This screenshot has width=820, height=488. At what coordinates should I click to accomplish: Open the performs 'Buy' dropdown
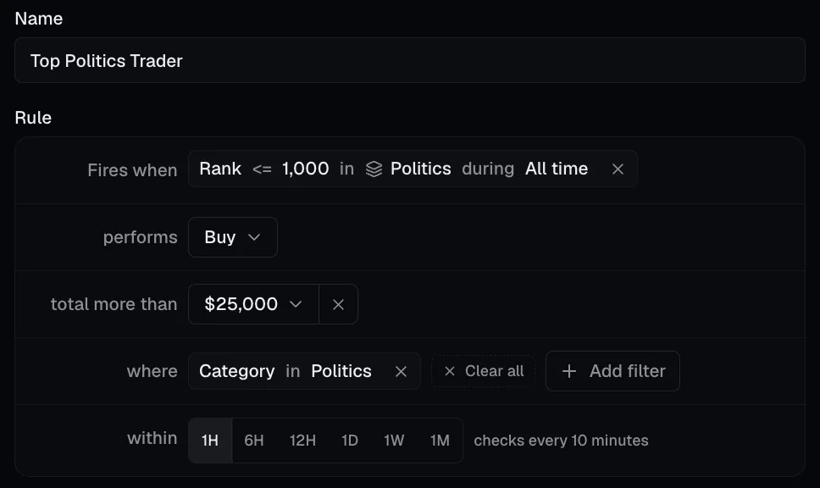coord(233,237)
